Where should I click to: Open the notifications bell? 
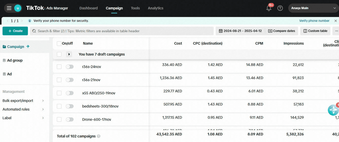click(x=269, y=8)
